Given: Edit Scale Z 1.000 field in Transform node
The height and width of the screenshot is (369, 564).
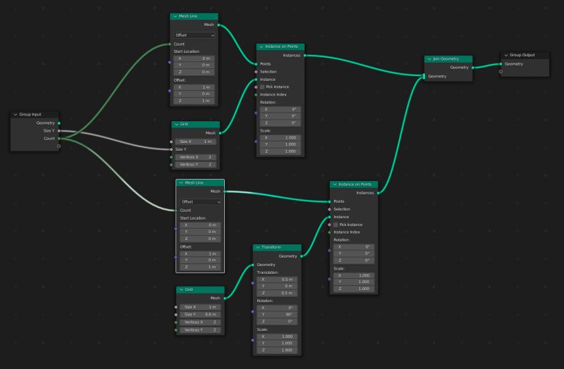Looking at the screenshot, I should 277,350.
